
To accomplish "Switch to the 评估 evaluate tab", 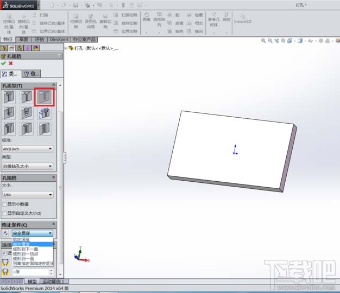I will click(39, 40).
